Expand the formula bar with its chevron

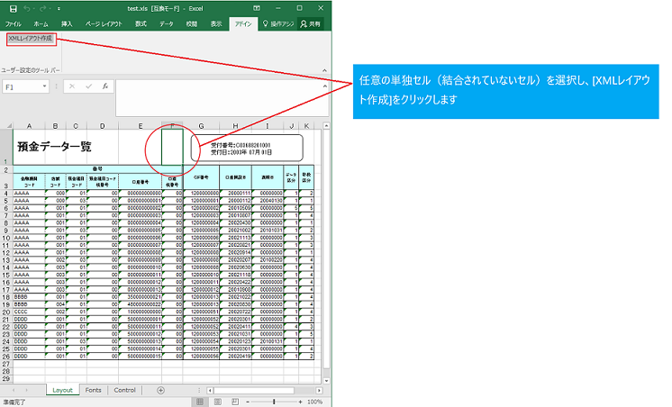325,86
